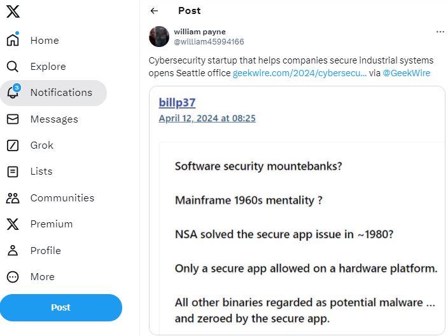Click the Explore magnifier icon

[13, 67]
